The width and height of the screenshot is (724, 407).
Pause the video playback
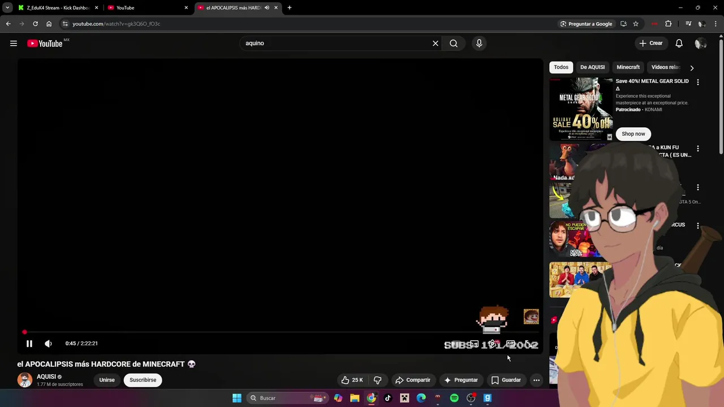click(x=29, y=343)
